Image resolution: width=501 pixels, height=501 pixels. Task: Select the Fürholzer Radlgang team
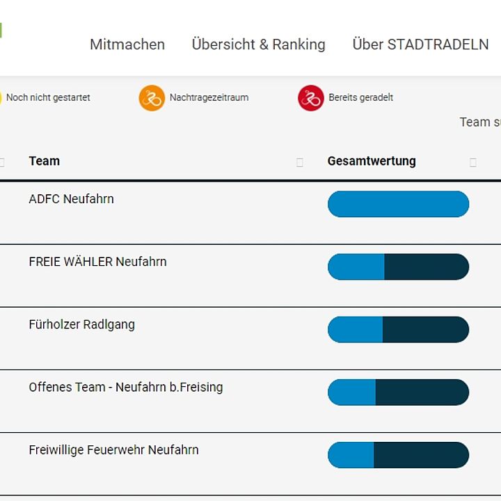[x=82, y=325]
